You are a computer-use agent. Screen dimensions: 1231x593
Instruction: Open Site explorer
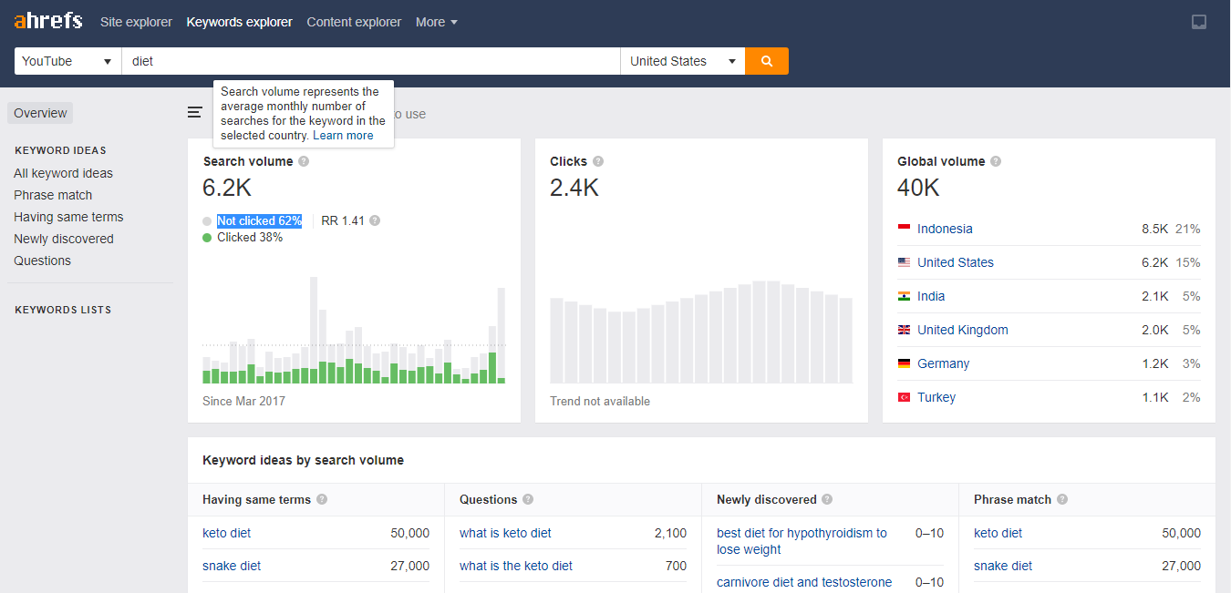click(136, 22)
